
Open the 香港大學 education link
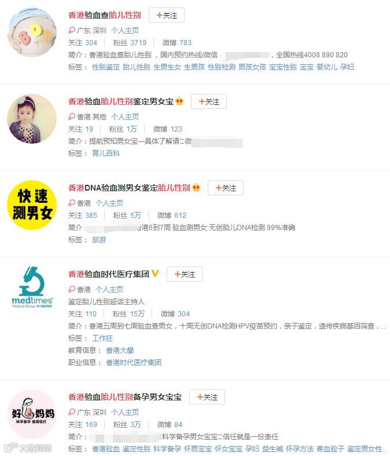(x=120, y=351)
